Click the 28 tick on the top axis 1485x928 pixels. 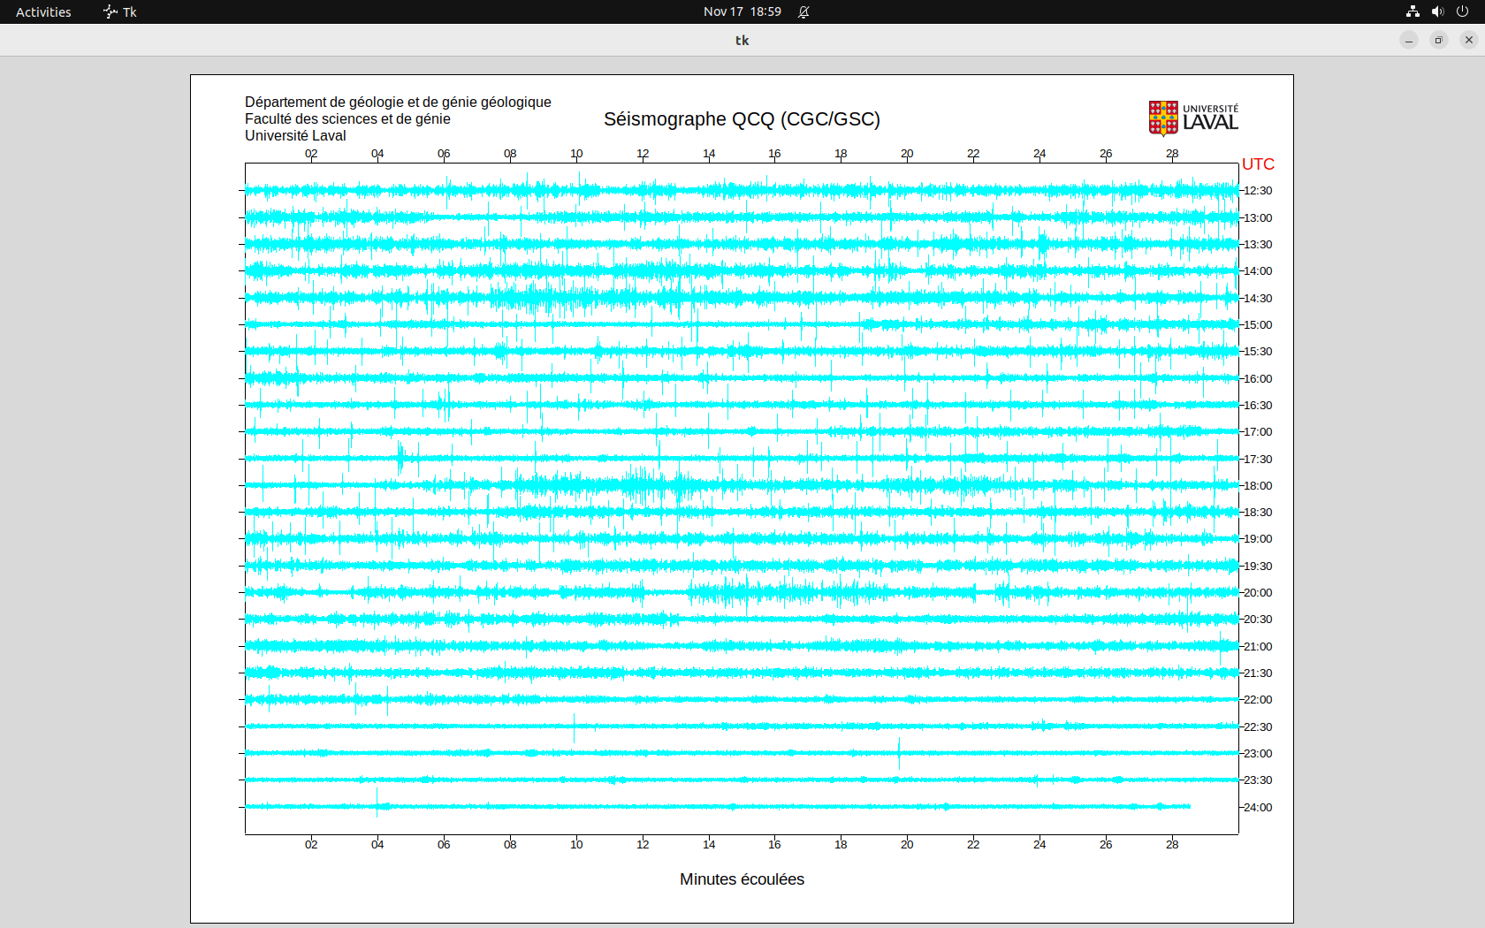coord(1172,154)
